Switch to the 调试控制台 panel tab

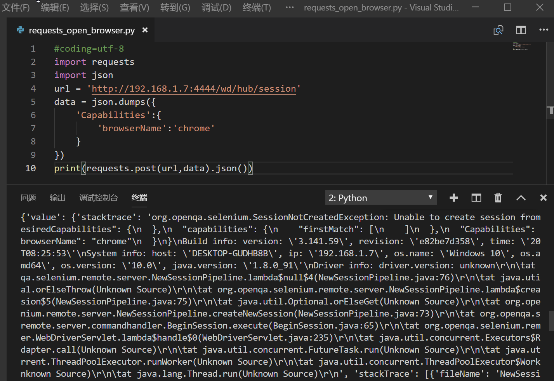(98, 198)
